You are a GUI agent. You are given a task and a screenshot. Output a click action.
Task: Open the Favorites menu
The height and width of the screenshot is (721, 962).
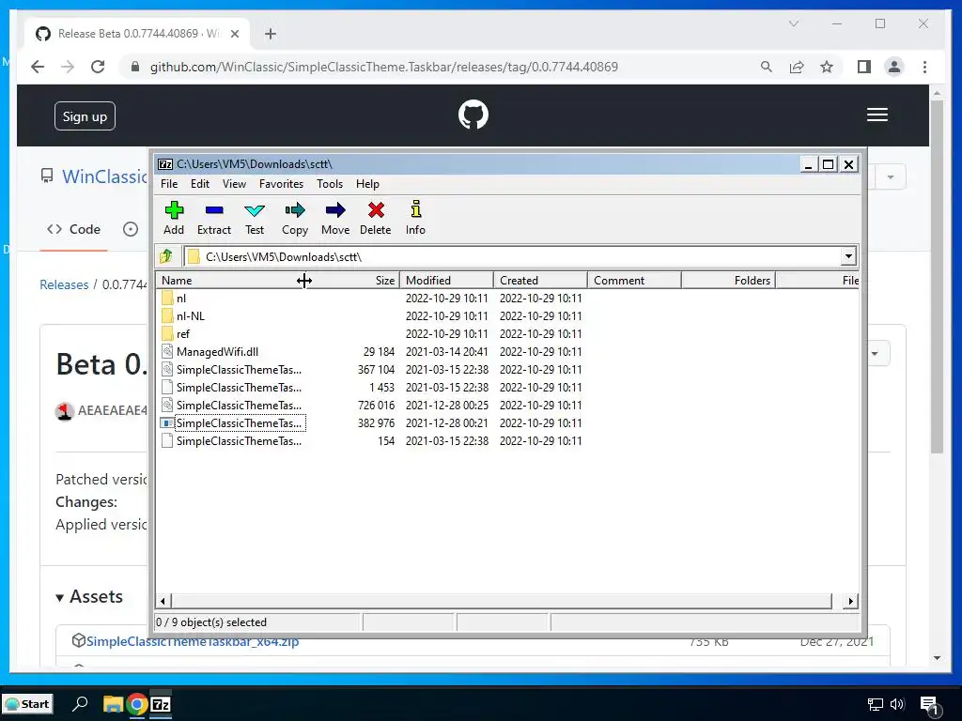click(281, 184)
